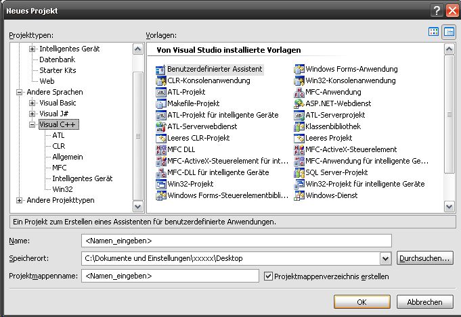Select CLR under Visual C++
461x317 pixels.
click(58, 146)
